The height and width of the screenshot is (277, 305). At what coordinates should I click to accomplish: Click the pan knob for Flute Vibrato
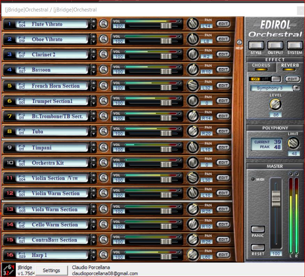pyautogui.click(x=193, y=24)
